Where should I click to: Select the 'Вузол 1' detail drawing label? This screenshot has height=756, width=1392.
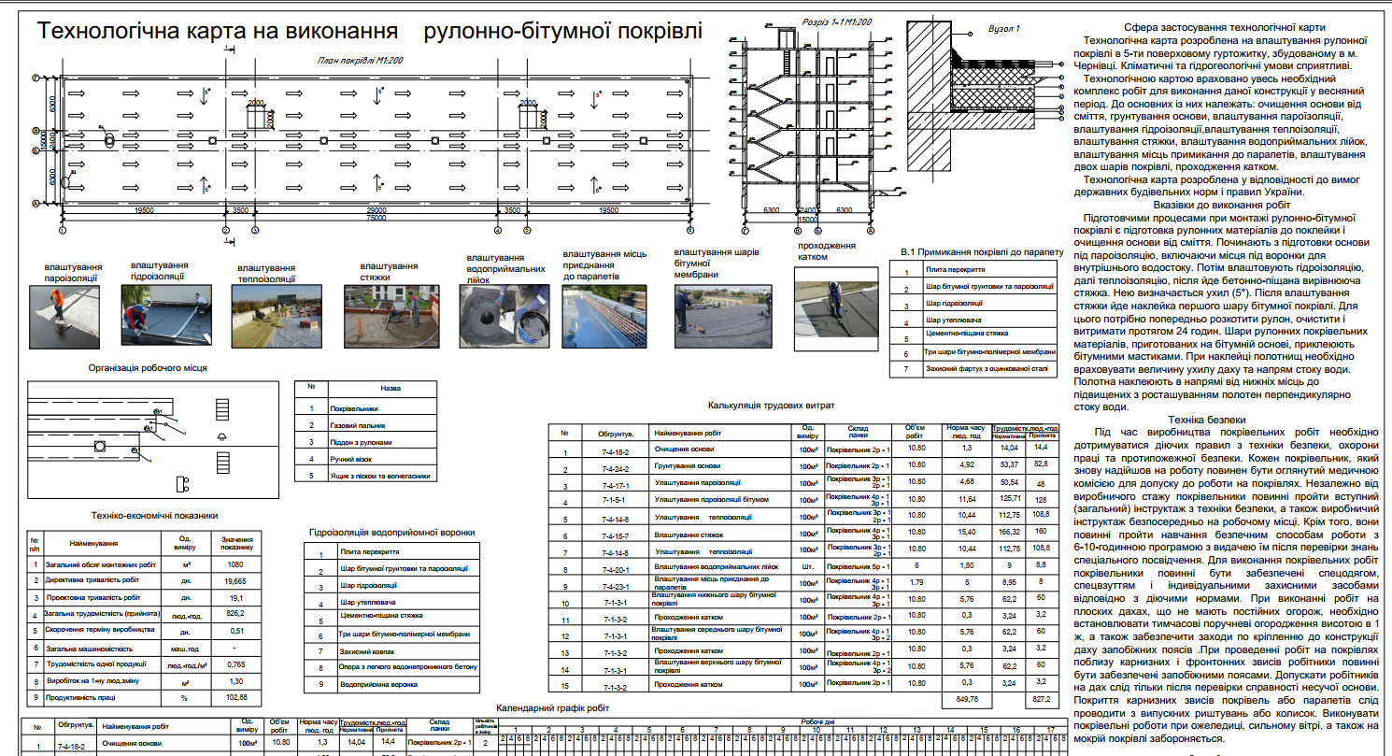[1003, 29]
